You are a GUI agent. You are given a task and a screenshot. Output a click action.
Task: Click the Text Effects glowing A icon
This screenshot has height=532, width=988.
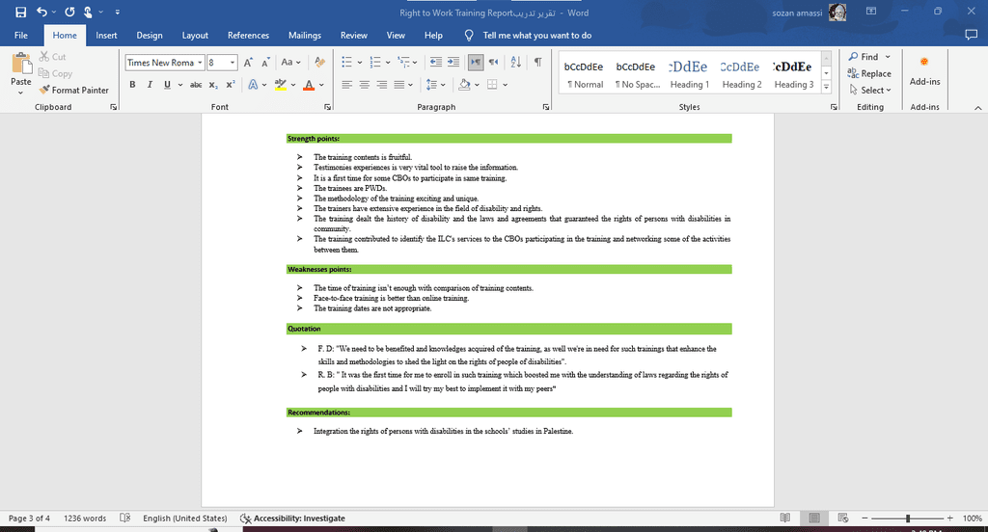tap(253, 85)
